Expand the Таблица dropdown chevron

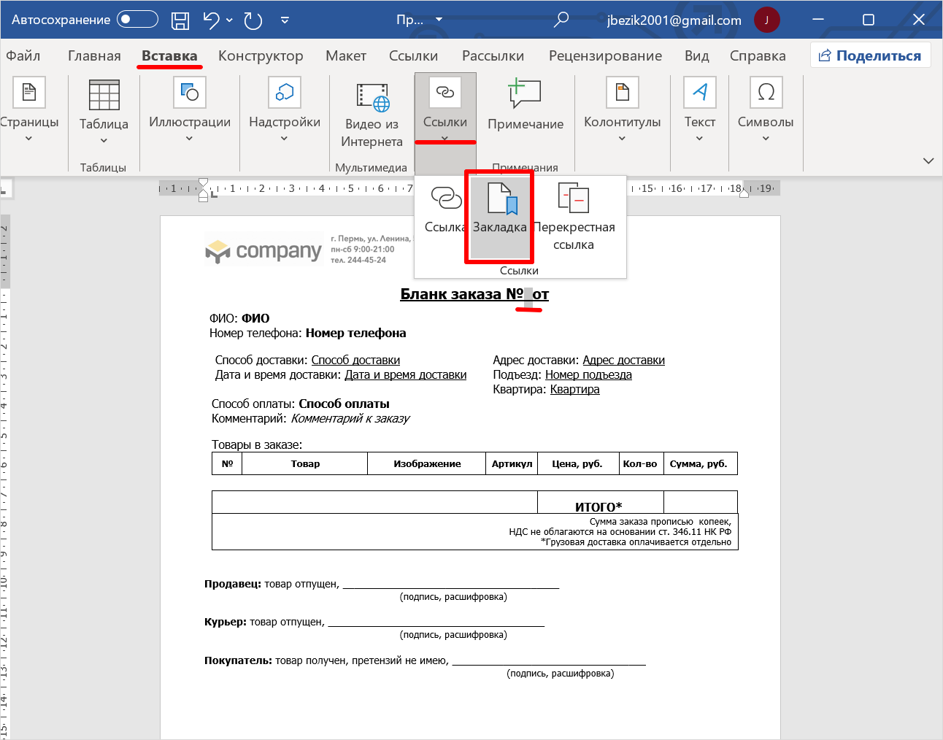[104, 140]
